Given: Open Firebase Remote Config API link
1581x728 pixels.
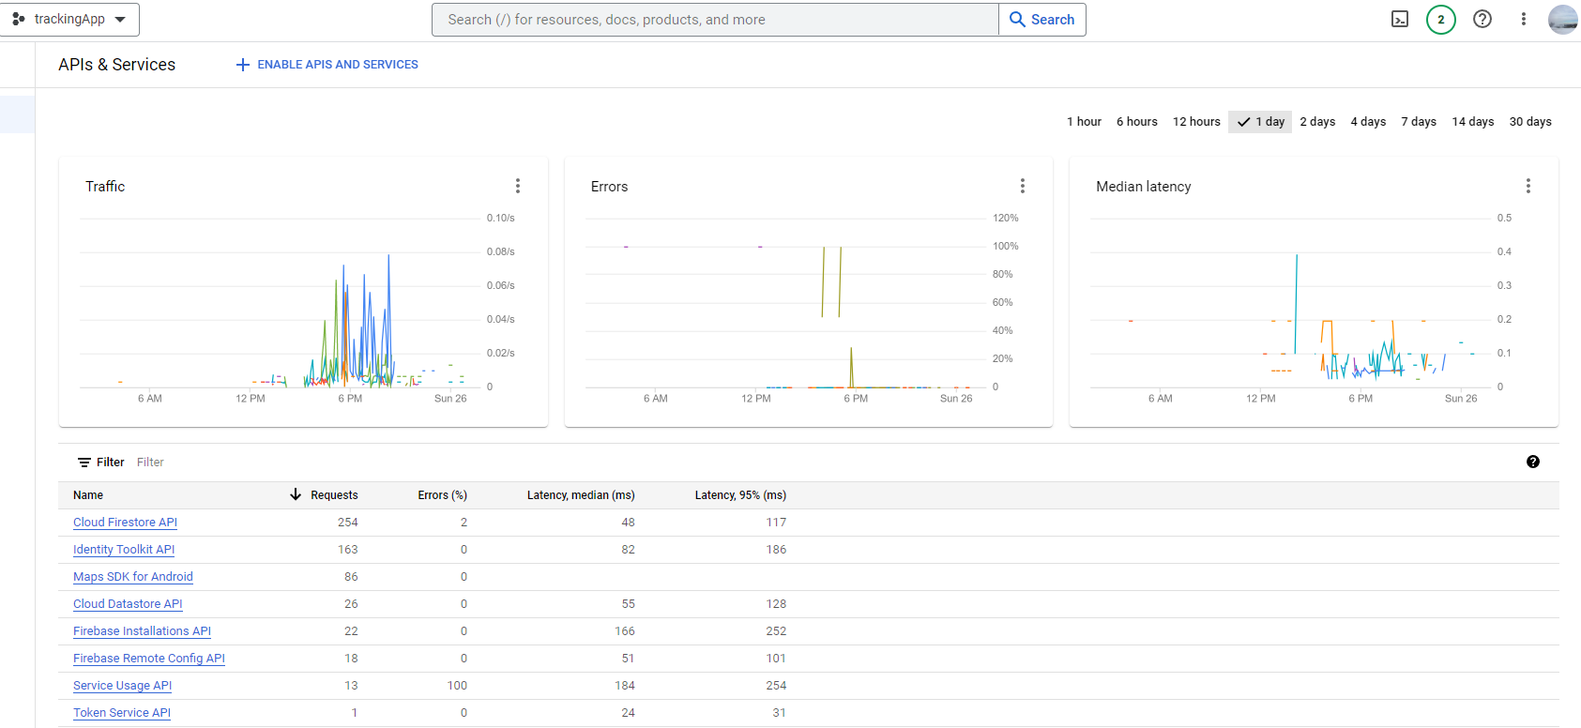Looking at the screenshot, I should point(149,659).
